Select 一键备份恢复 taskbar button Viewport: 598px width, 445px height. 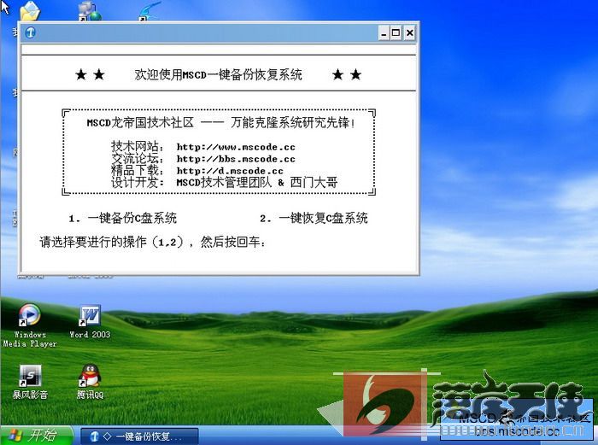(139, 436)
